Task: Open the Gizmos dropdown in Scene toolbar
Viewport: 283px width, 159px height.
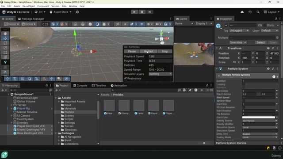Action: (170, 24)
